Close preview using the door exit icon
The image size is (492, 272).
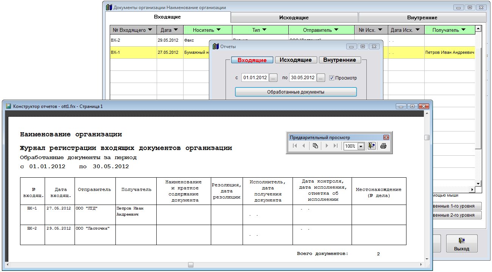click(371, 146)
